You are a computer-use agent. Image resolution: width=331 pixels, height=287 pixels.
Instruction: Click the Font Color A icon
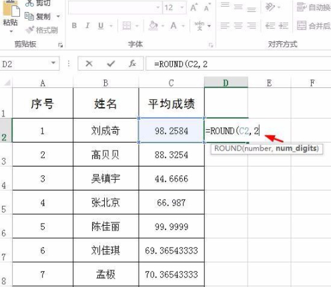pyautogui.click(x=174, y=26)
